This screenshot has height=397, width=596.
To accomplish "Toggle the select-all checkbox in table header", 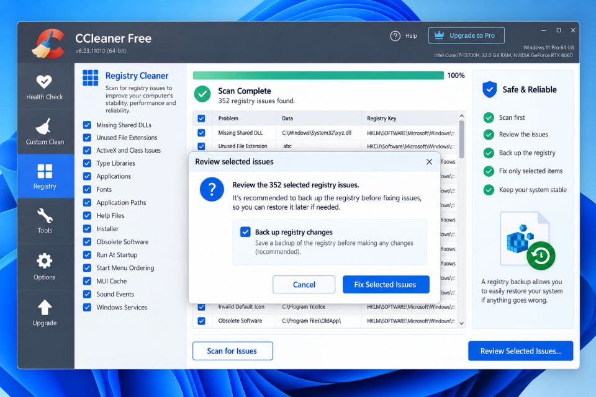I will 201,118.
